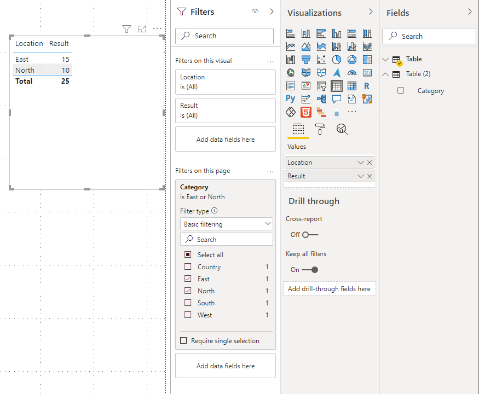Remove Result from Values
The width and height of the screenshot is (479, 394).
click(x=370, y=176)
